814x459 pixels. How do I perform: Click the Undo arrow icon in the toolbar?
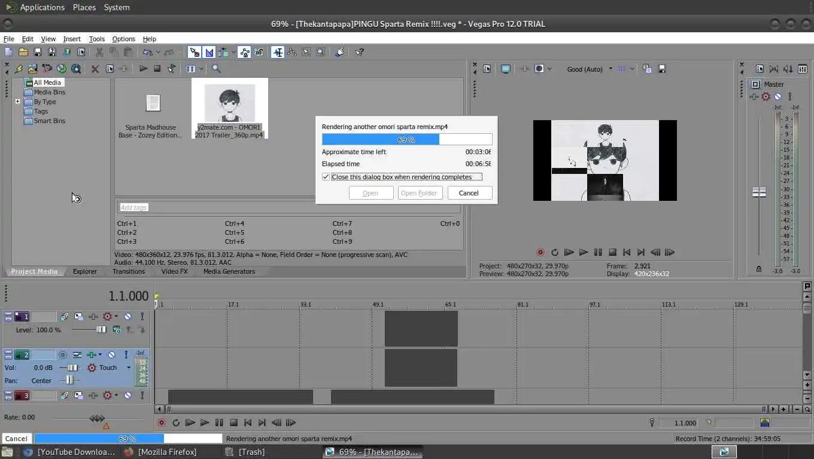tap(147, 52)
